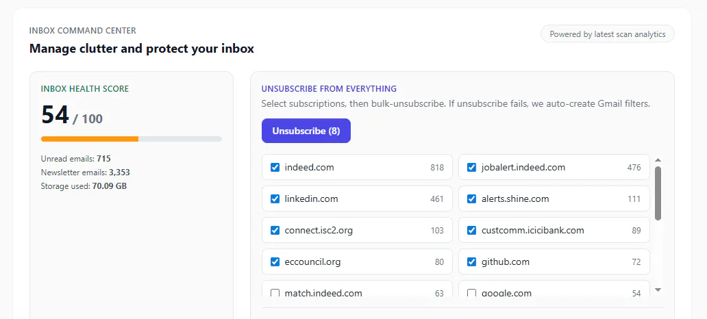Uncheck connect.isc2.org checkbox
The width and height of the screenshot is (707, 319).
(275, 230)
